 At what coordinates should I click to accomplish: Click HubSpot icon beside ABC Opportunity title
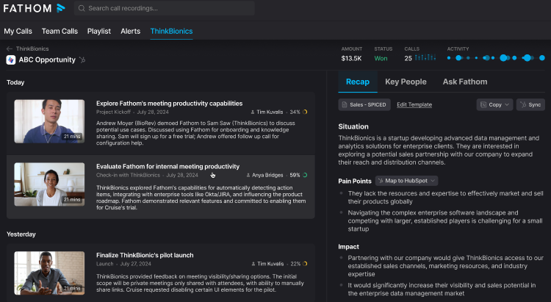pos(82,60)
